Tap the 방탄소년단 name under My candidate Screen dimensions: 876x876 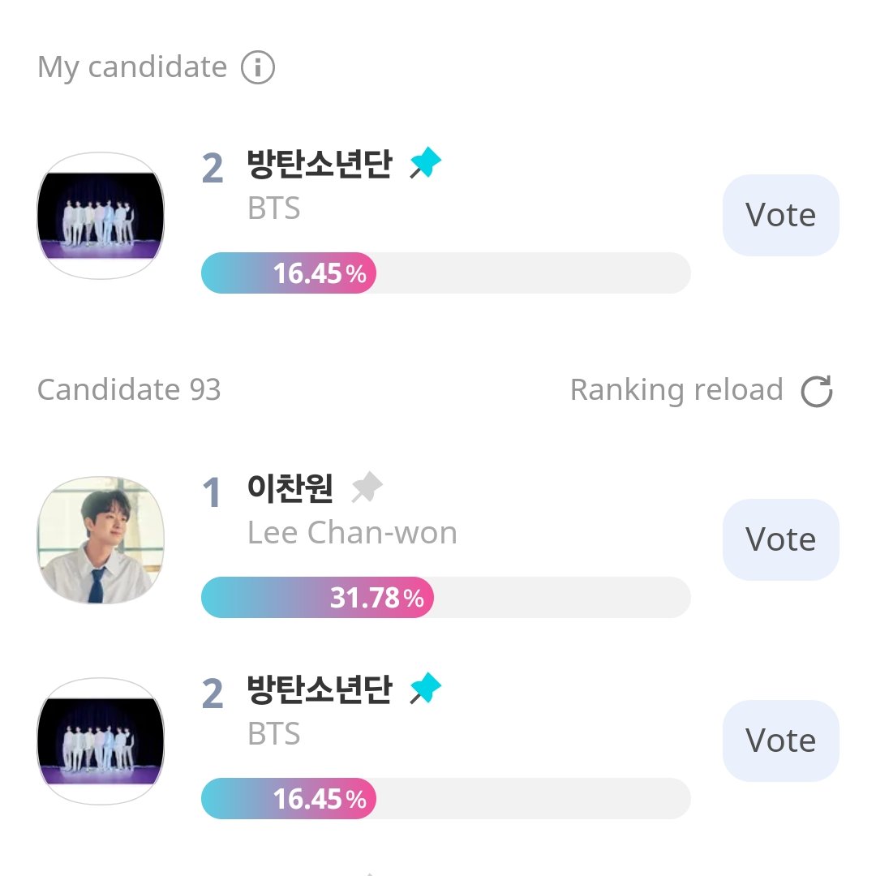tap(319, 165)
